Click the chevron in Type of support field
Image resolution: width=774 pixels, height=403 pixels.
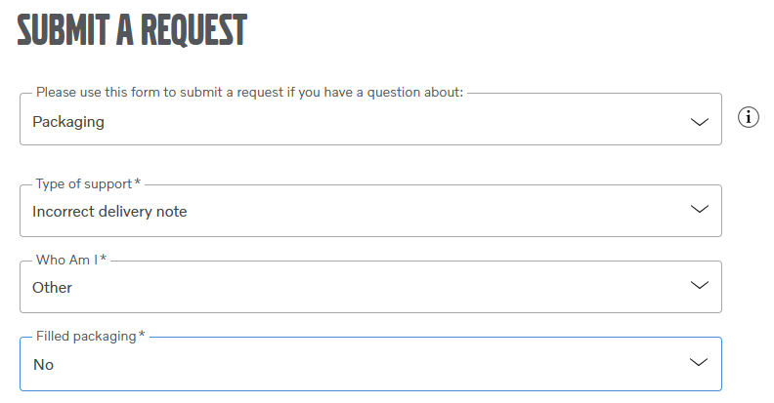click(x=698, y=210)
